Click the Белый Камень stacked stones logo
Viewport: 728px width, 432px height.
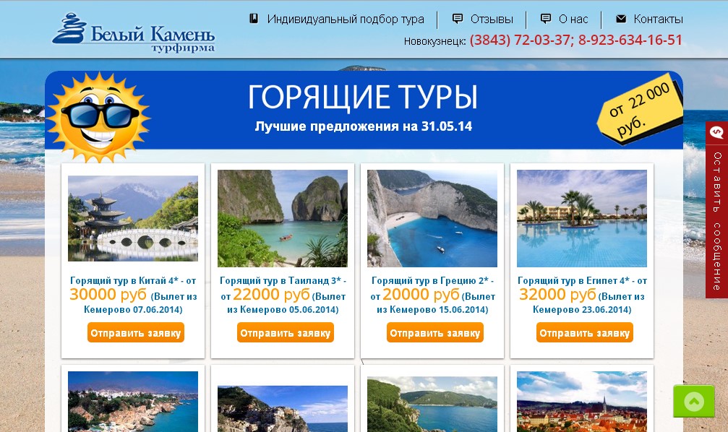(x=134, y=33)
